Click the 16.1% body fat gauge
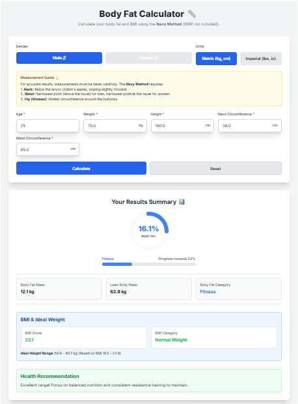Viewport: 298px width, 404px height. click(x=149, y=231)
